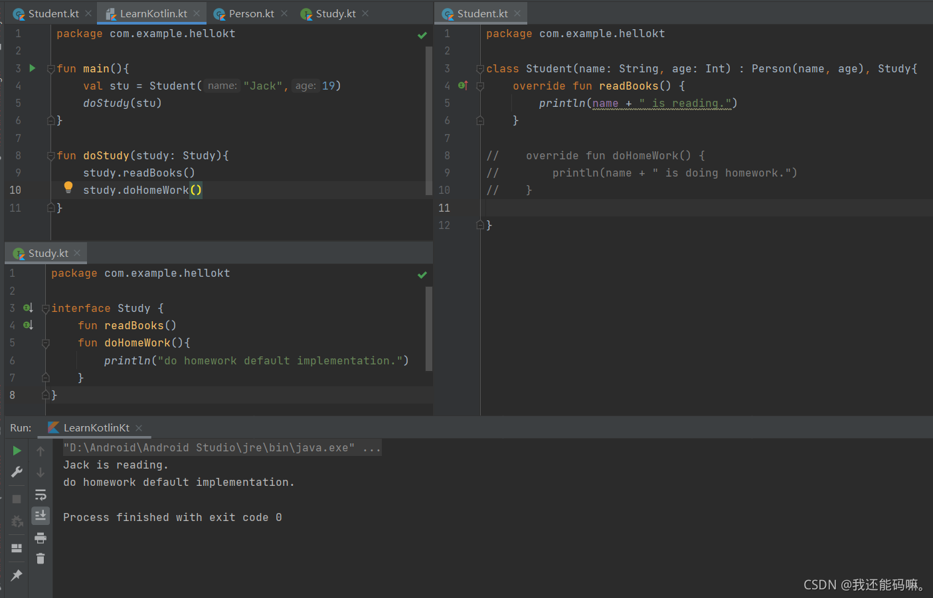Close the Person.kt tab
This screenshot has width=933, height=598.
pyautogui.click(x=284, y=13)
